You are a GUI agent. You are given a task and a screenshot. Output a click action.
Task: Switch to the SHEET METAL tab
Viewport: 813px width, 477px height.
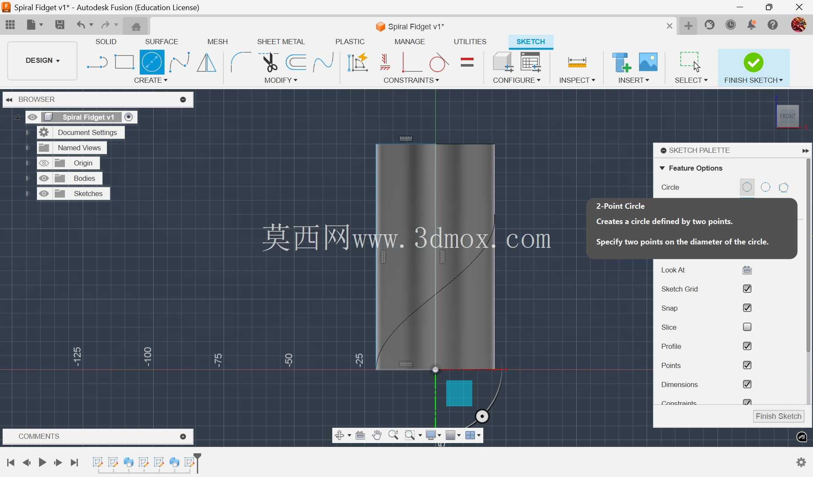coord(281,42)
